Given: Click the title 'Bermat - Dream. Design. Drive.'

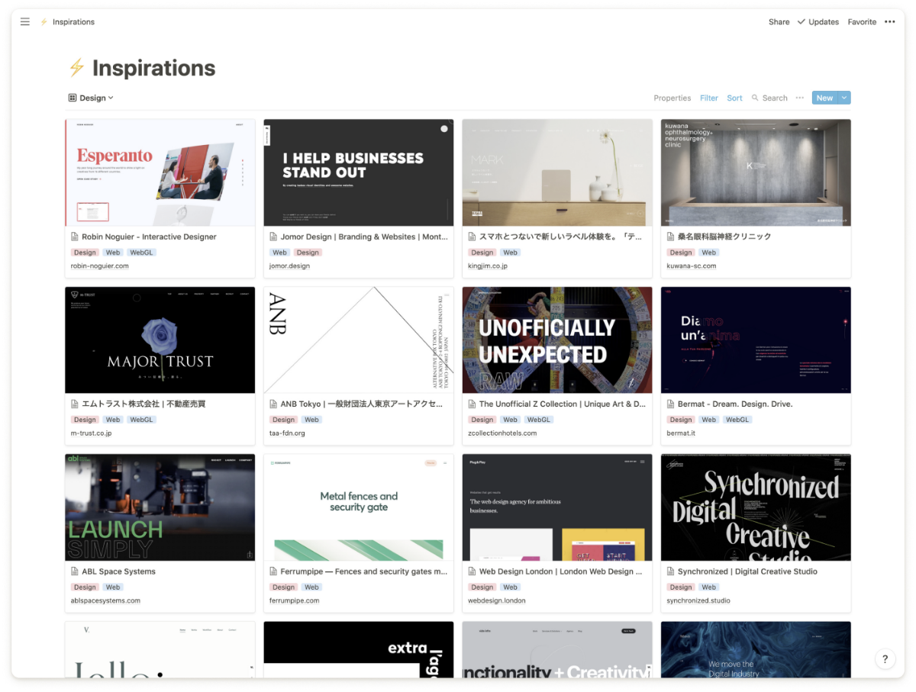Looking at the screenshot, I should [x=735, y=404].
